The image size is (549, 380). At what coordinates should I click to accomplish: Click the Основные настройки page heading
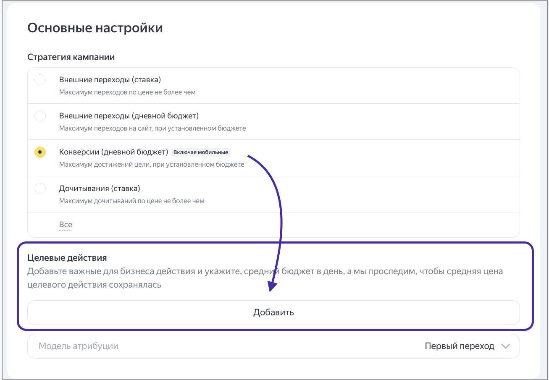tap(95, 28)
